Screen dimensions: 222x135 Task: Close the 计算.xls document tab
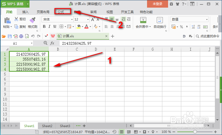coord(106,36)
